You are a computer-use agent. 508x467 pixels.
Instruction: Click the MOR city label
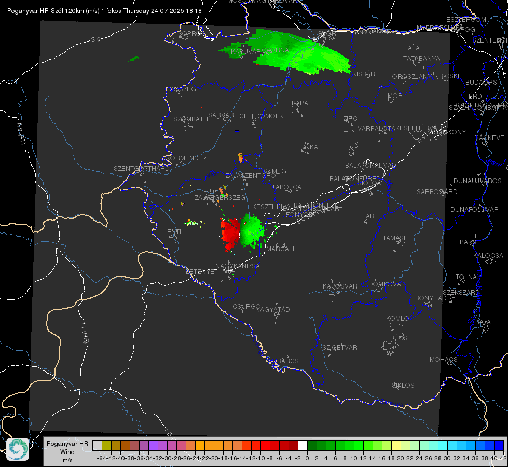tap(395, 95)
